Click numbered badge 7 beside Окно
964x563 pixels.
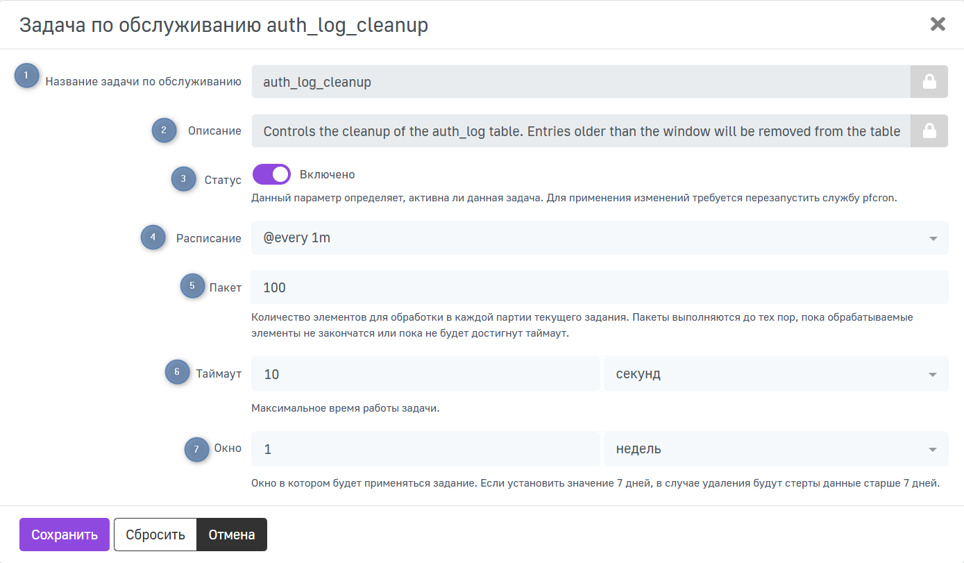point(196,449)
